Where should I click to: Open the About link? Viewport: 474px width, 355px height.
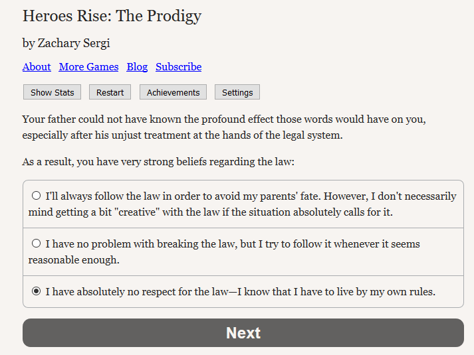(x=37, y=66)
